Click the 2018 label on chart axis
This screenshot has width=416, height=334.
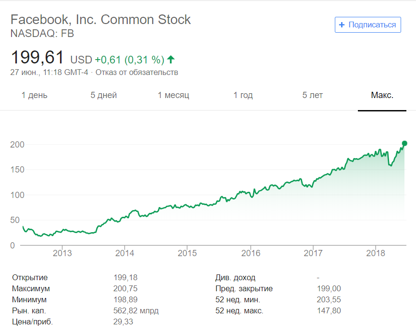pyautogui.click(x=376, y=253)
